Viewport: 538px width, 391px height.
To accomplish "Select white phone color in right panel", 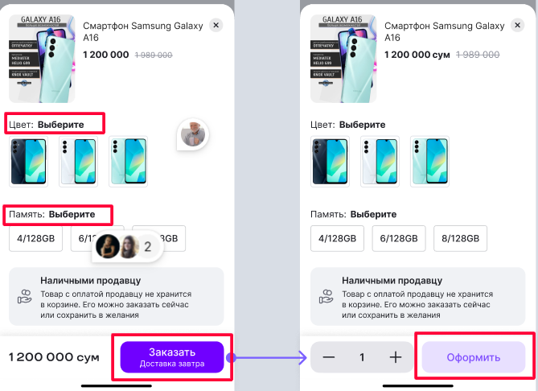I will [x=380, y=162].
